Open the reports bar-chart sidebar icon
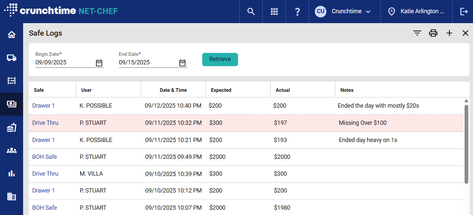Screen dimensions: 473x215 (12, 173)
